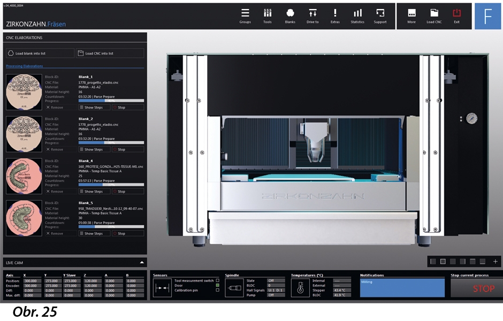
Task: Open the Statistics bar-chart icon
Action: [357, 16]
